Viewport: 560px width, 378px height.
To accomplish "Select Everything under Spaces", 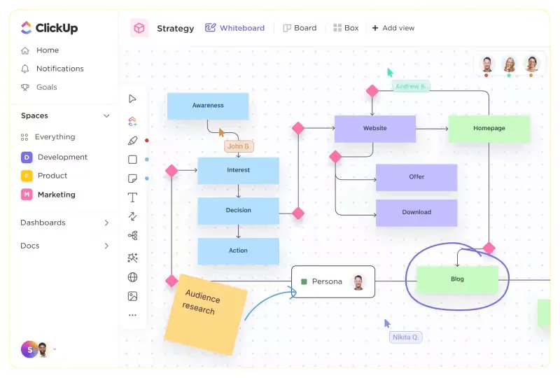I will point(48,136).
